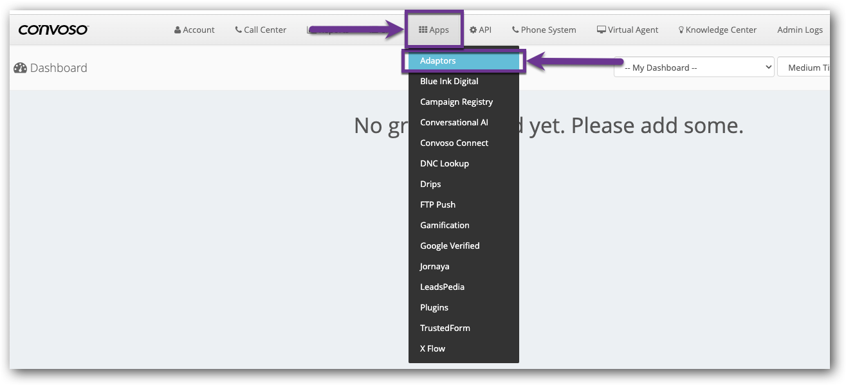Viewport: 846px width, 385px height.
Task: Open the Knowledge Center menu
Action: coord(717,30)
